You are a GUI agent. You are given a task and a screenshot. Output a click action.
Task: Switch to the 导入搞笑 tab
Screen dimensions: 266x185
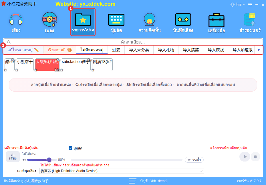pyautogui.click(x=191, y=50)
